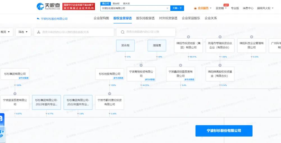The image size is (281, 143).
Task: Click the relationship node icon in search field
Action: pos(38,32)
